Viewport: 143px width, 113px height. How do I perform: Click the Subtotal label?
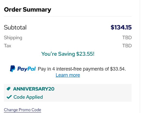point(15,27)
